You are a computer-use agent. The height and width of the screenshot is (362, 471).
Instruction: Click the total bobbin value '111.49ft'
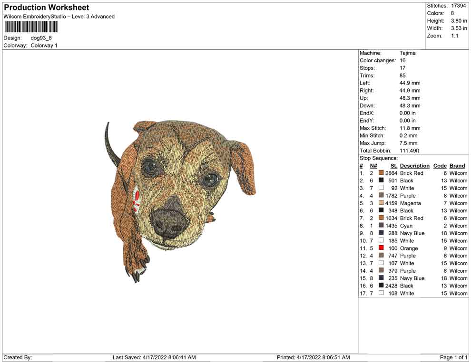coord(409,151)
